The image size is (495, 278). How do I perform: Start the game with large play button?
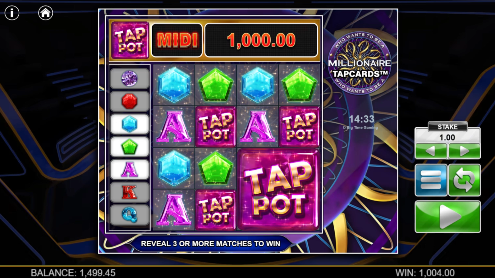pyautogui.click(x=448, y=217)
